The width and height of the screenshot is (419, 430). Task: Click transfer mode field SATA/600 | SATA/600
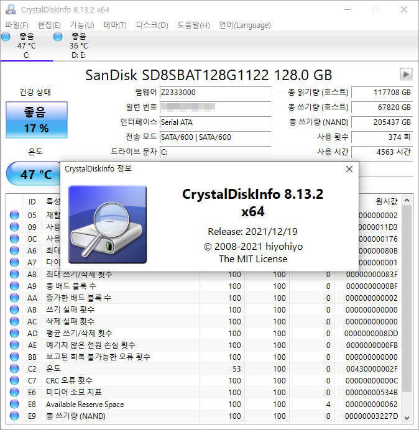(x=215, y=137)
